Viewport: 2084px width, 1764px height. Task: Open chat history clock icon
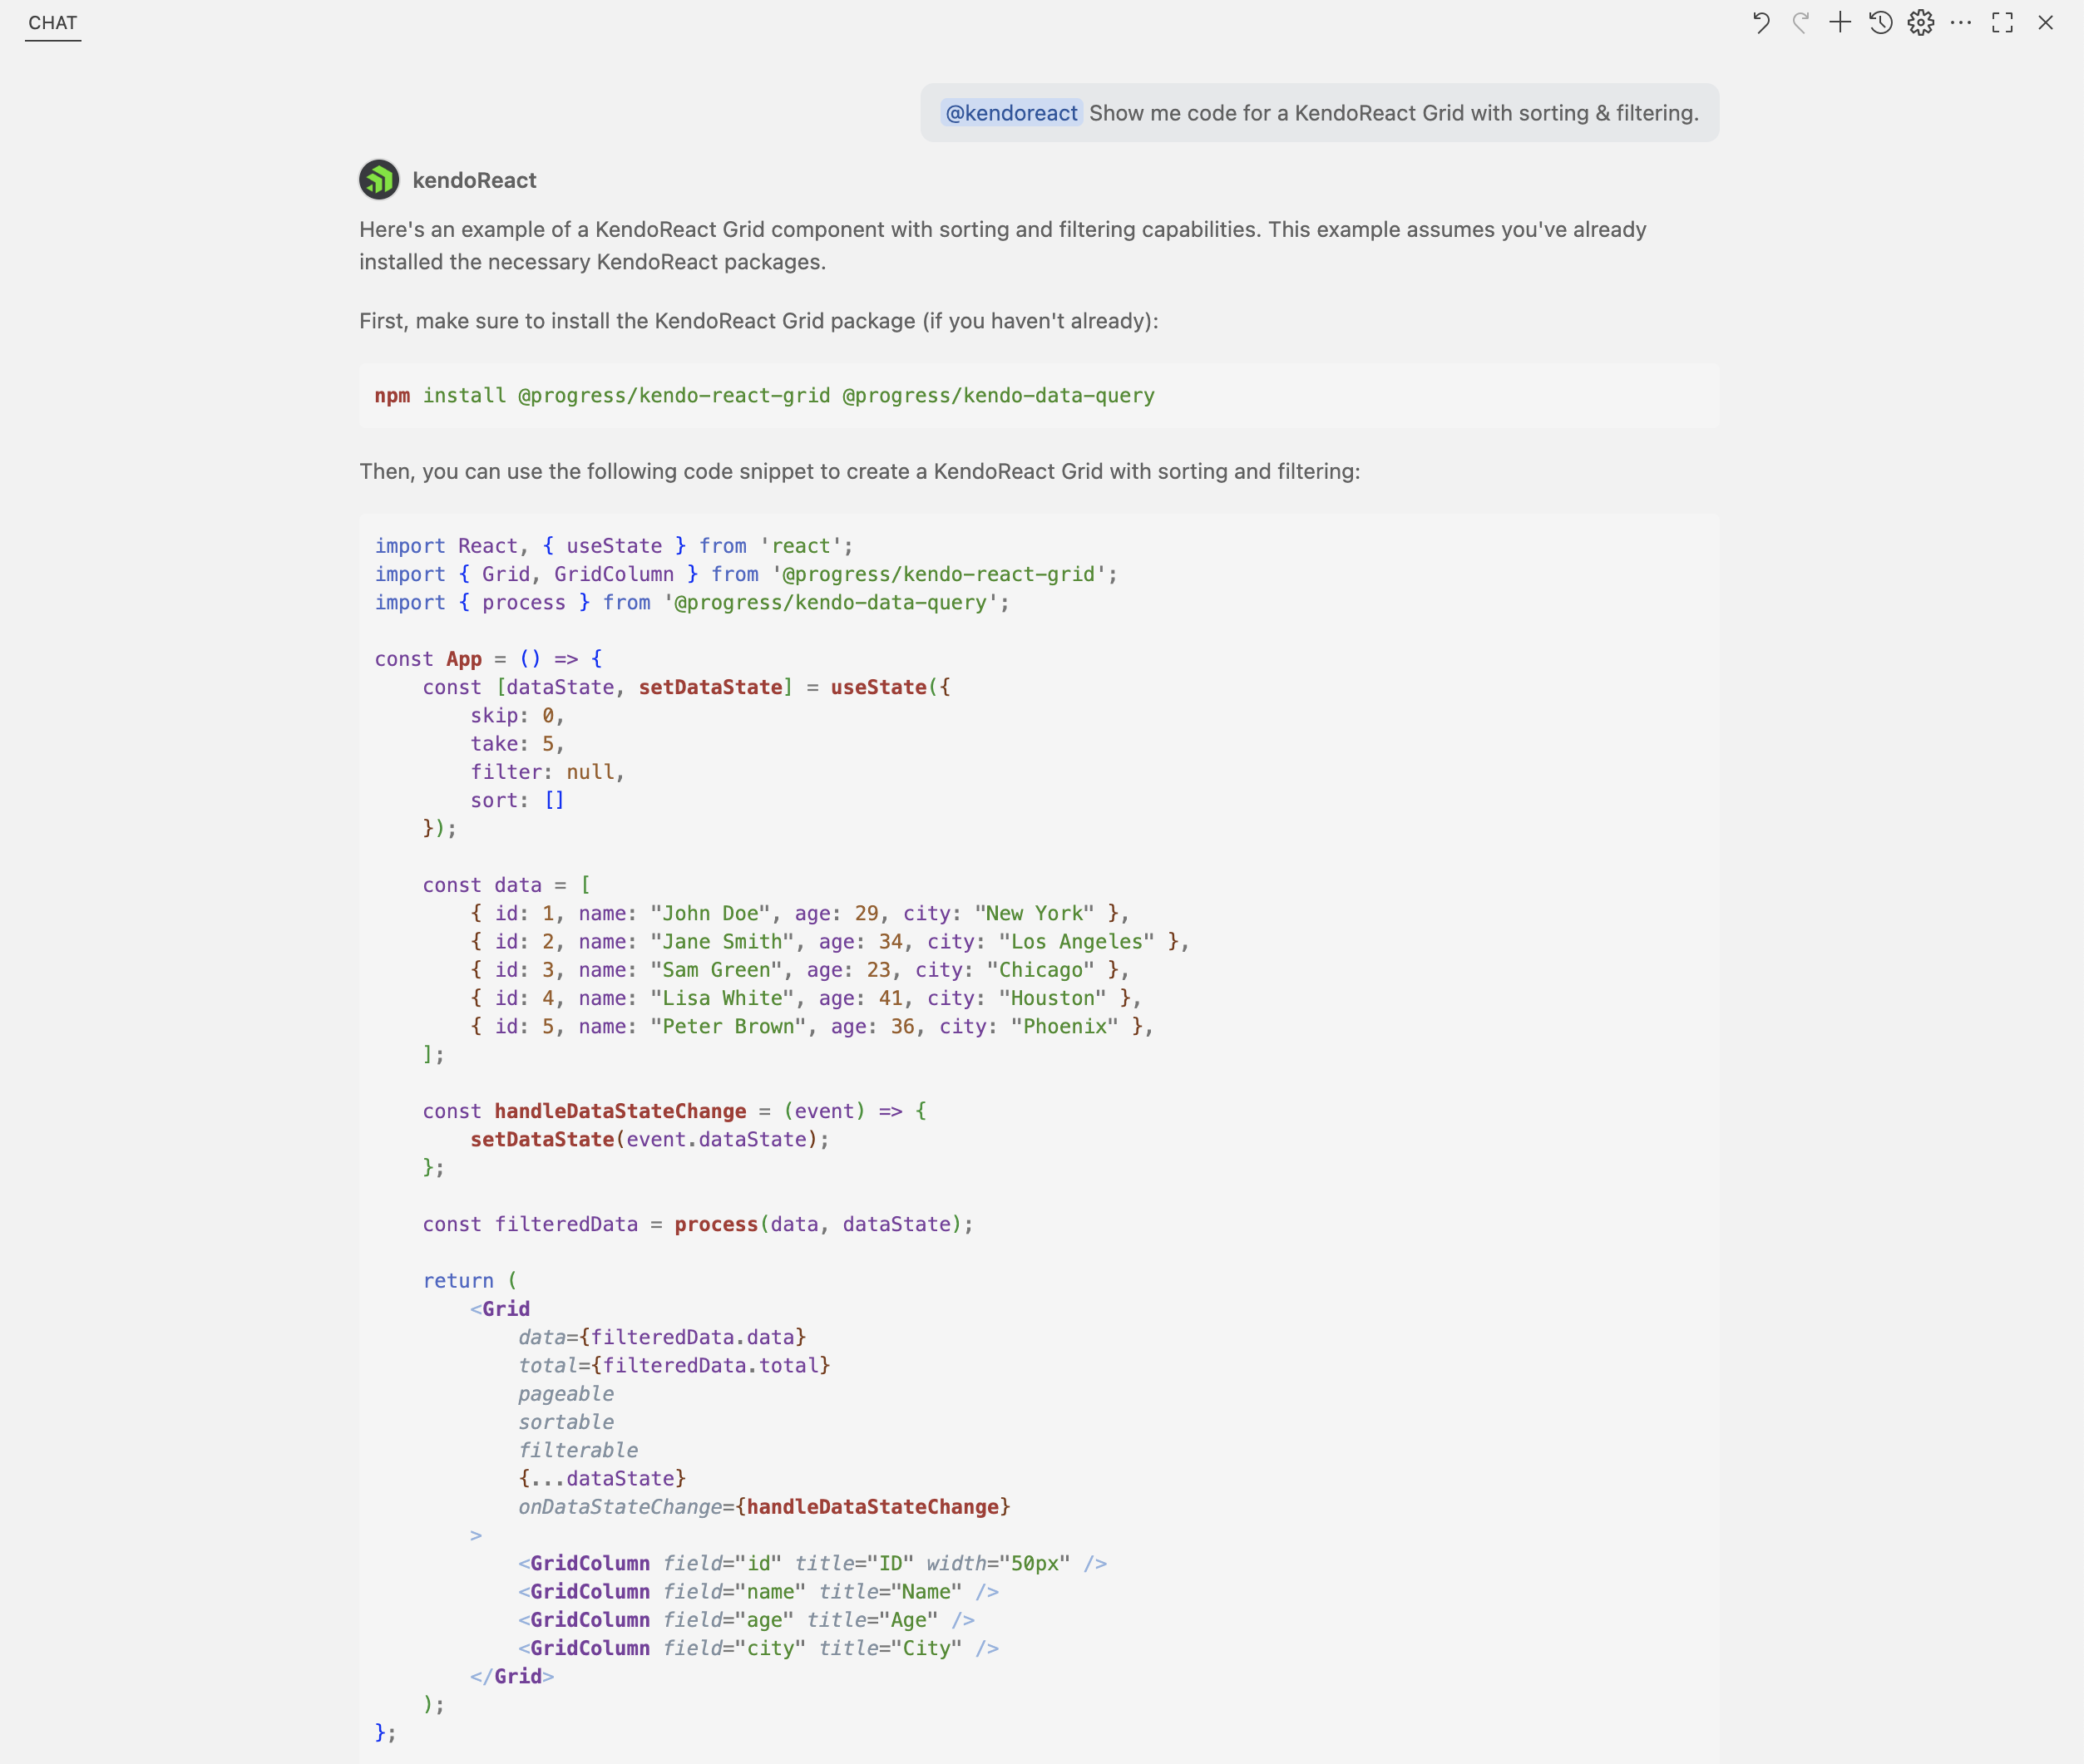click(x=1881, y=23)
